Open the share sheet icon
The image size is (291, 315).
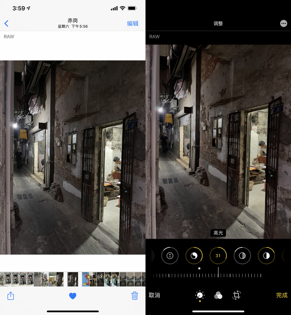tap(11, 296)
